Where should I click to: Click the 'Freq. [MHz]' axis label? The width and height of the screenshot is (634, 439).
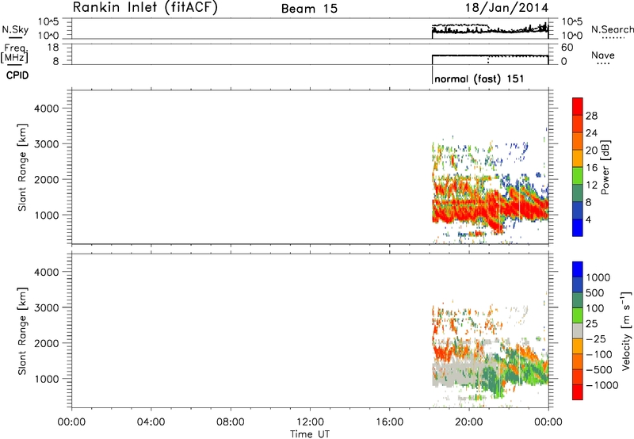(x=15, y=53)
